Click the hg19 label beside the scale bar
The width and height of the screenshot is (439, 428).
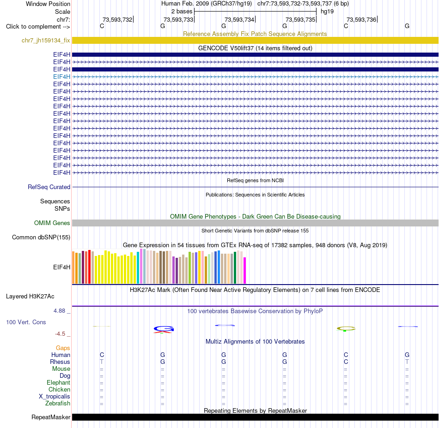[x=327, y=12]
